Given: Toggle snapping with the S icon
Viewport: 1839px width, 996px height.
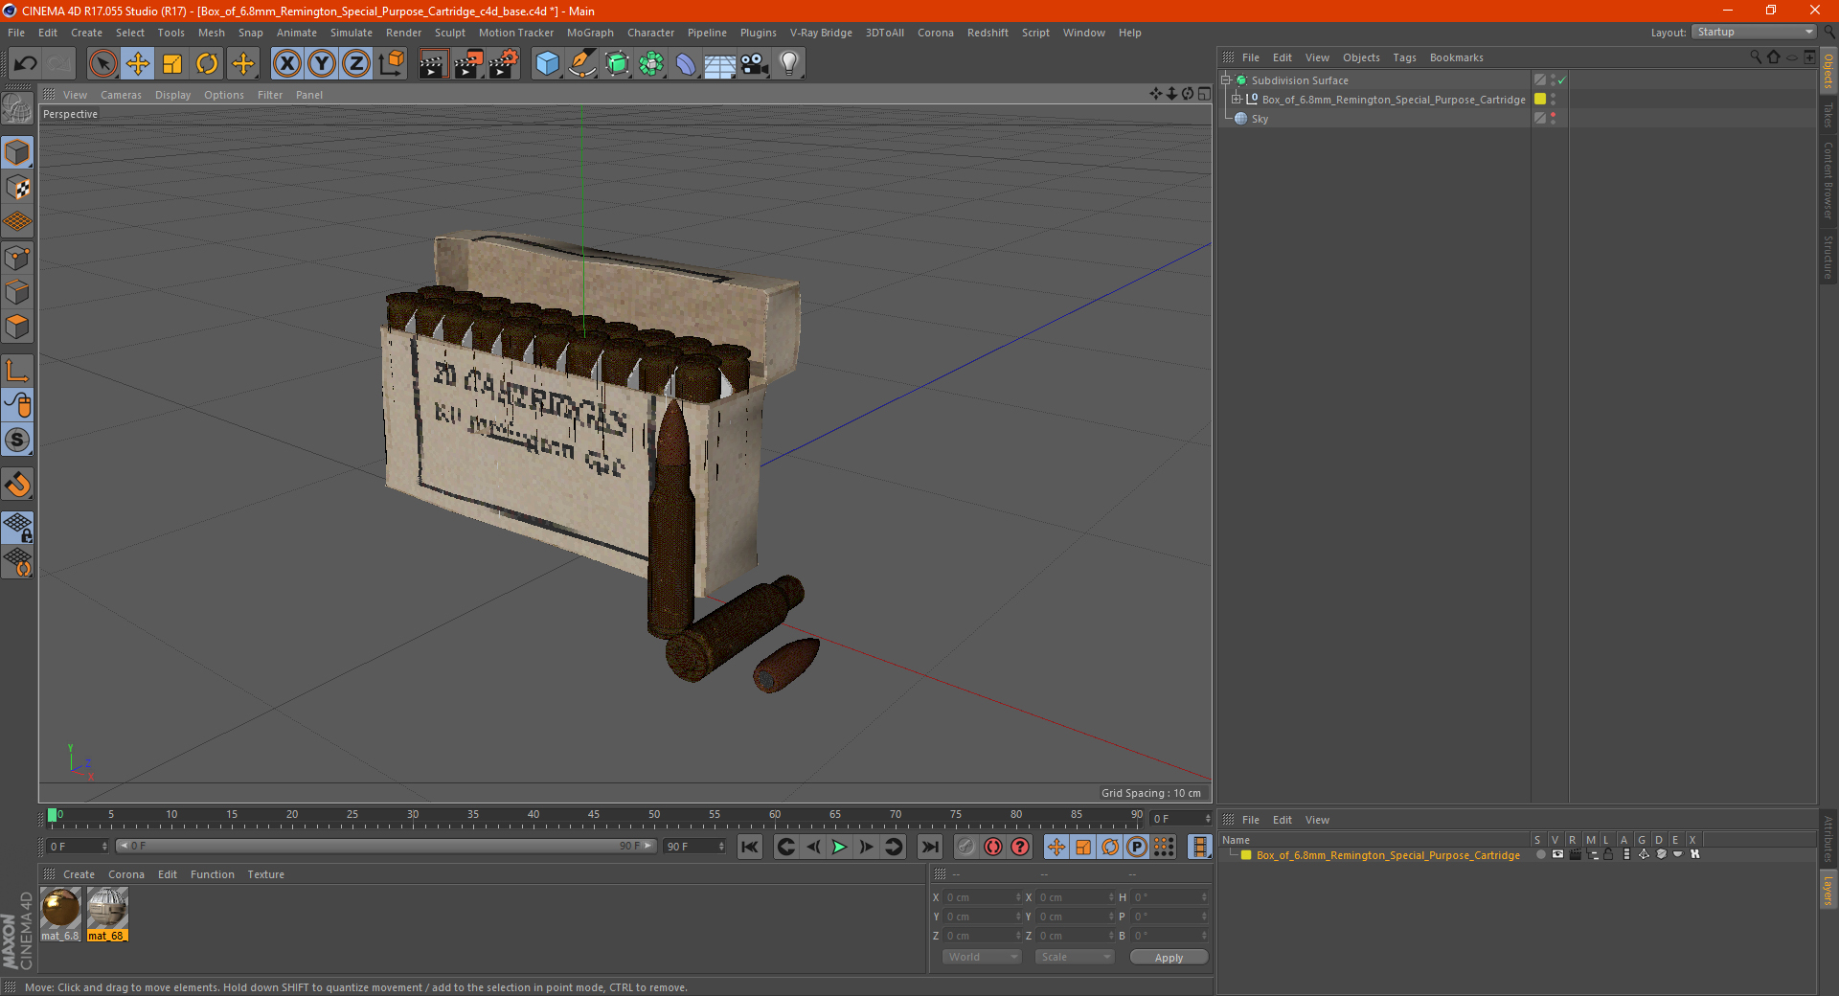Looking at the screenshot, I should coord(17,441).
